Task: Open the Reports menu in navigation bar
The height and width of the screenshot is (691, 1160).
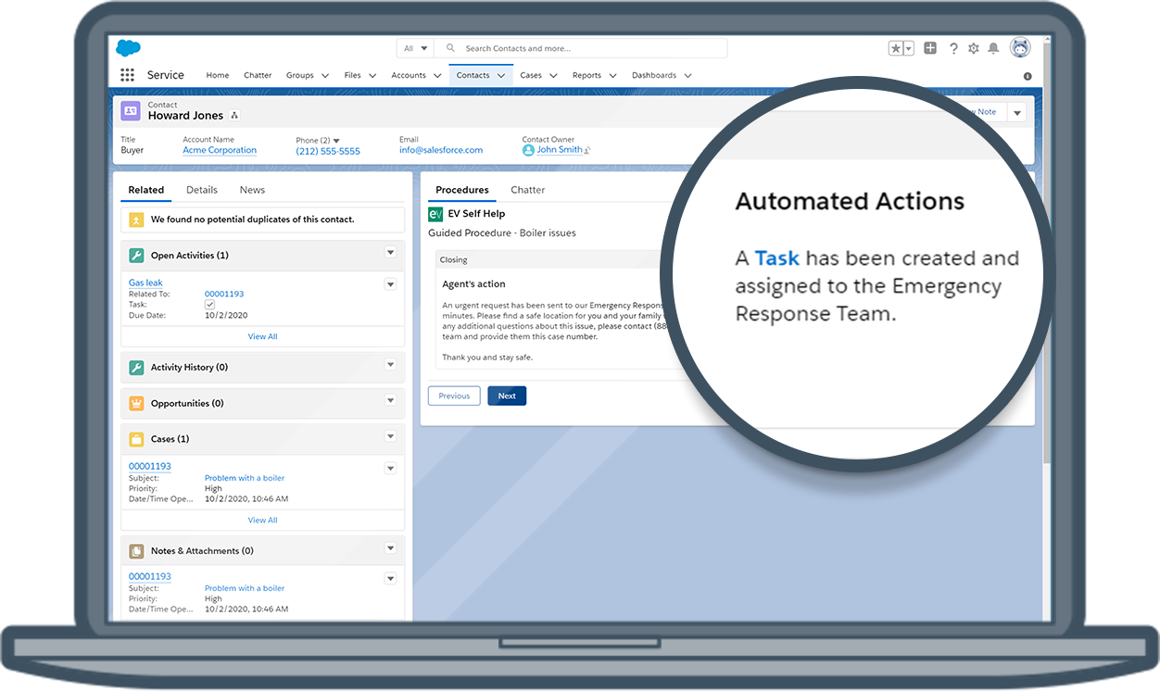Action: point(586,75)
